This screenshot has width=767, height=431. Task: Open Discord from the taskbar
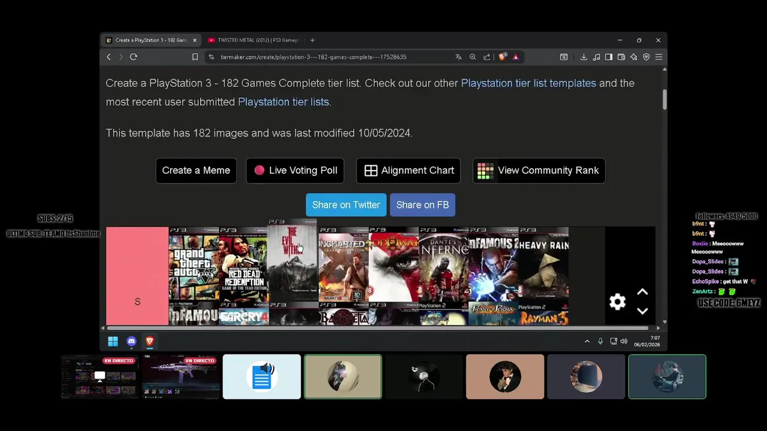[x=131, y=341]
